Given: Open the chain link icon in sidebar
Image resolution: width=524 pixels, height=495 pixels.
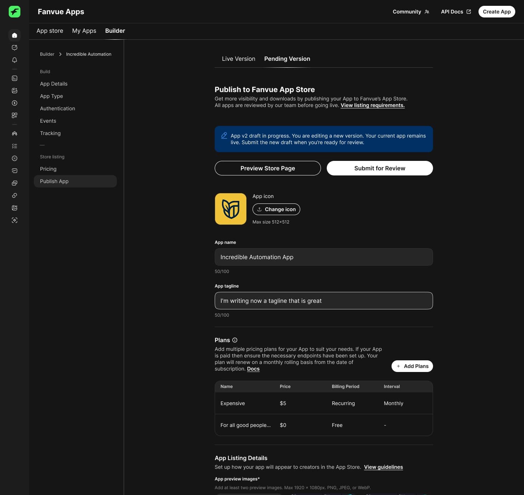Looking at the screenshot, I should (x=15, y=195).
